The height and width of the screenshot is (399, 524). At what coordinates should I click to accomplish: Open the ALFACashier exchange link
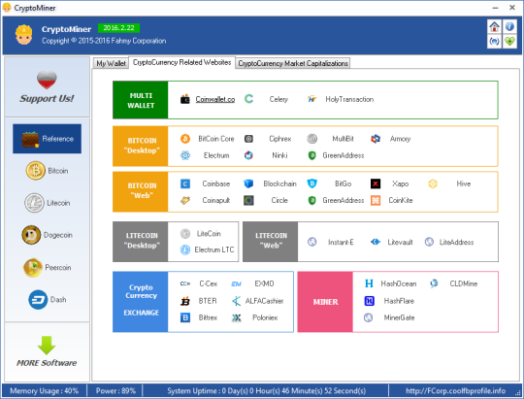[264, 301]
